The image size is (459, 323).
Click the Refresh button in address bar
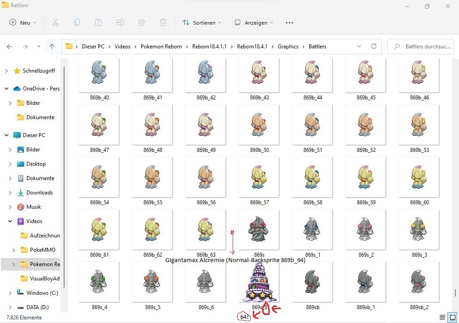click(x=373, y=46)
